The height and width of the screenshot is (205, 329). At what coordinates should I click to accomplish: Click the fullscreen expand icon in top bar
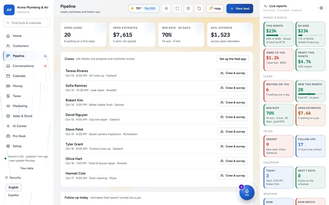(x=177, y=8)
